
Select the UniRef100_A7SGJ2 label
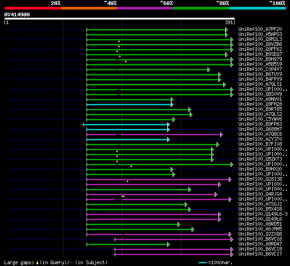coord(260,204)
